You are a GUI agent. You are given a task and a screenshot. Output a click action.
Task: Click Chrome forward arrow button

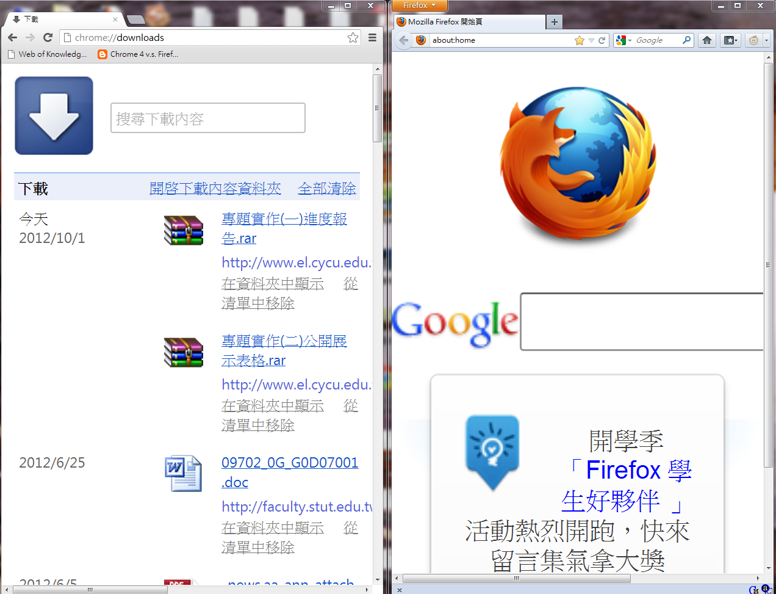tap(30, 38)
